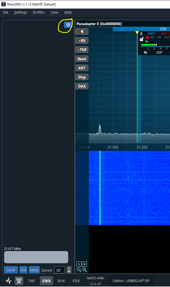Screen dimensions: 170x287
Task: Expand the Disp display settings menu
Action: [82, 77]
